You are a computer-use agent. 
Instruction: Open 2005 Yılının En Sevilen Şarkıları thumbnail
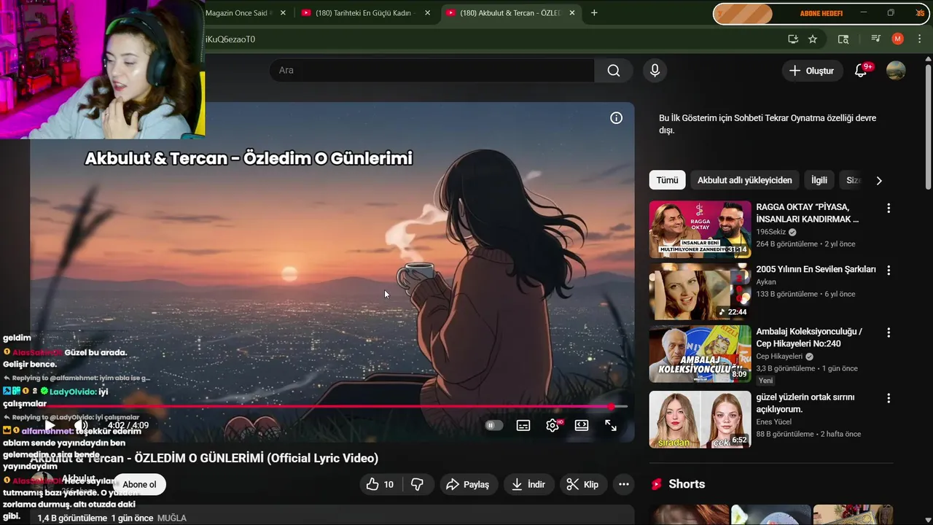click(x=700, y=292)
